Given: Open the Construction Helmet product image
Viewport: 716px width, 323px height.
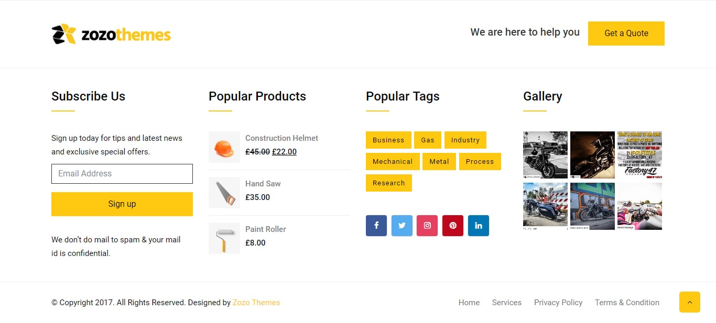Looking at the screenshot, I should tap(224, 147).
